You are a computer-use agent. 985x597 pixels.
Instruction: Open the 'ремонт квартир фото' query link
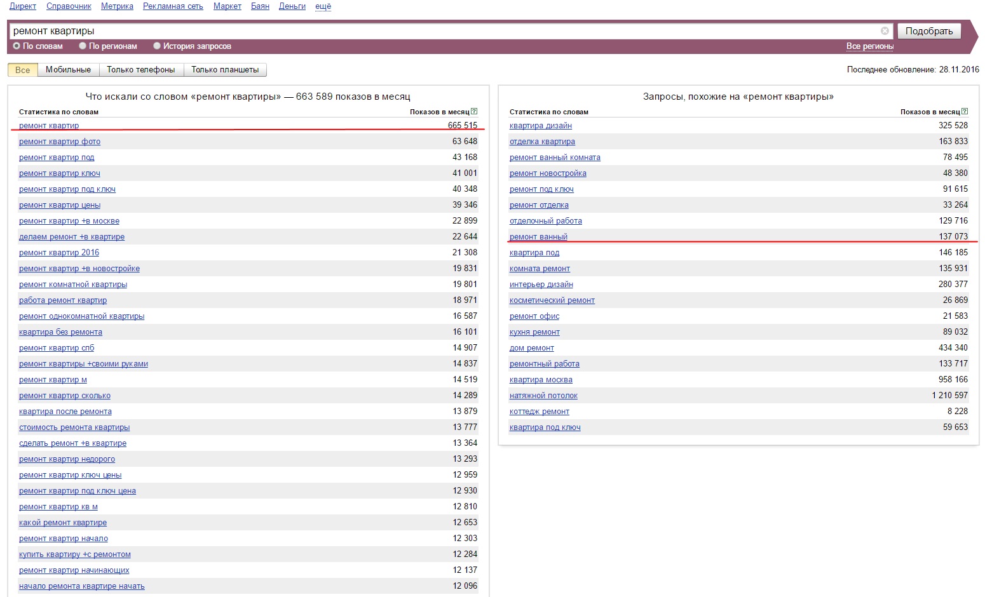point(60,142)
